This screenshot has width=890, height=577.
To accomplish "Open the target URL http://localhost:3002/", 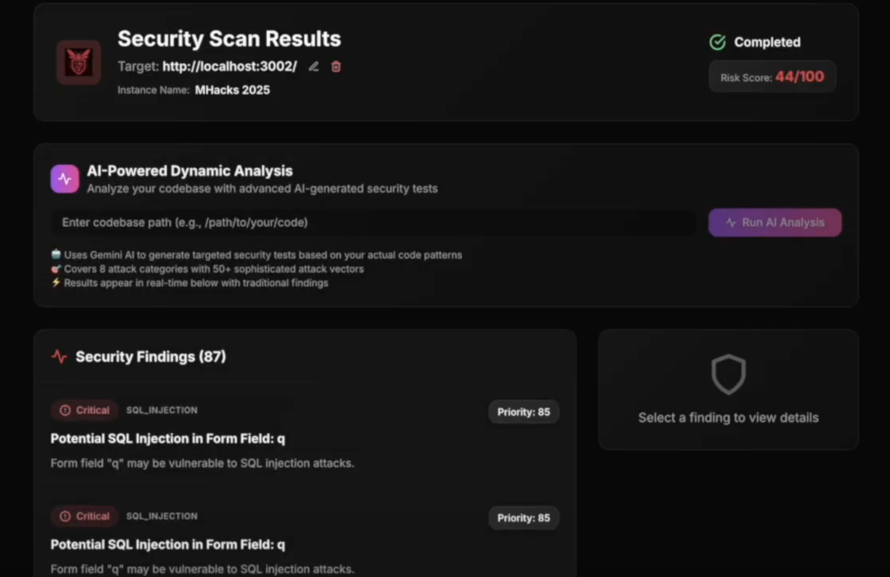I will 229,66.
